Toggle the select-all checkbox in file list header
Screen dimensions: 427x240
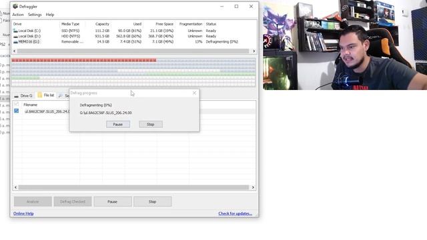click(x=16, y=104)
